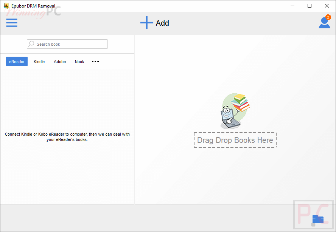Switch to the Kindle tab
Screen dimensions: 336x232
coord(39,62)
